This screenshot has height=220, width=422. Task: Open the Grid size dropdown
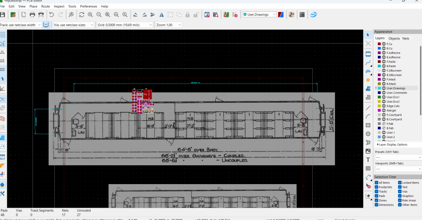point(126,25)
